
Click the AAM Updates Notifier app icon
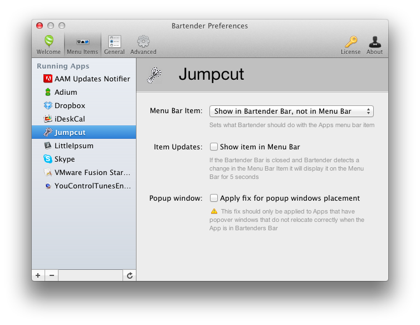[x=48, y=79]
